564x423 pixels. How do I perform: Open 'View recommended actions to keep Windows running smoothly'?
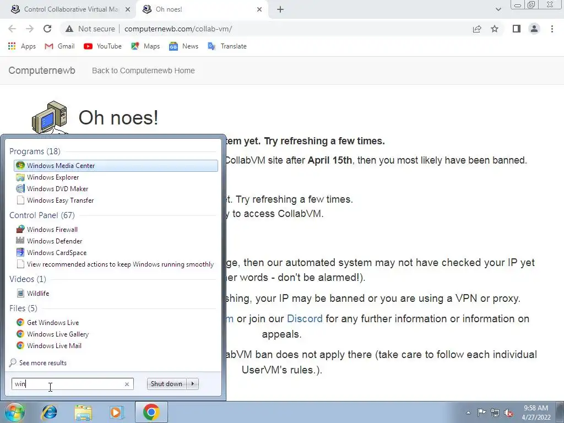click(x=116, y=264)
